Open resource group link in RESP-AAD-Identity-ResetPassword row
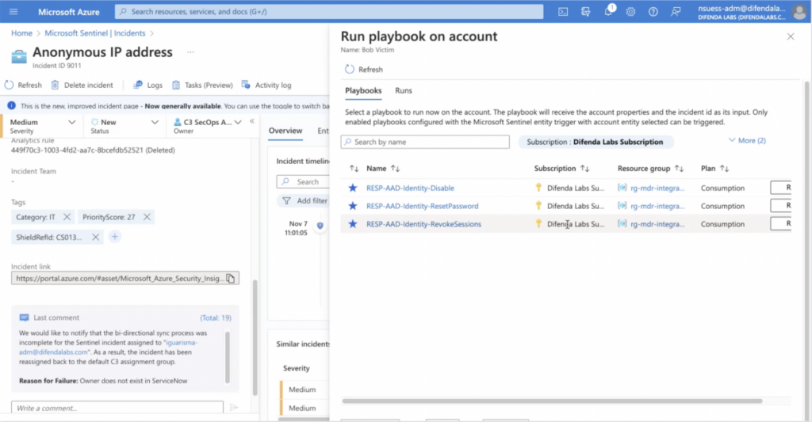The width and height of the screenshot is (812, 422). click(x=657, y=206)
